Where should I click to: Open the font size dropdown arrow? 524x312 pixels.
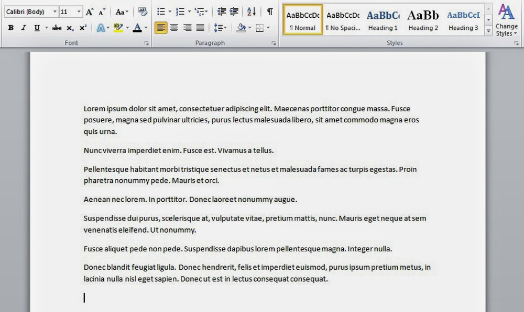coord(79,12)
